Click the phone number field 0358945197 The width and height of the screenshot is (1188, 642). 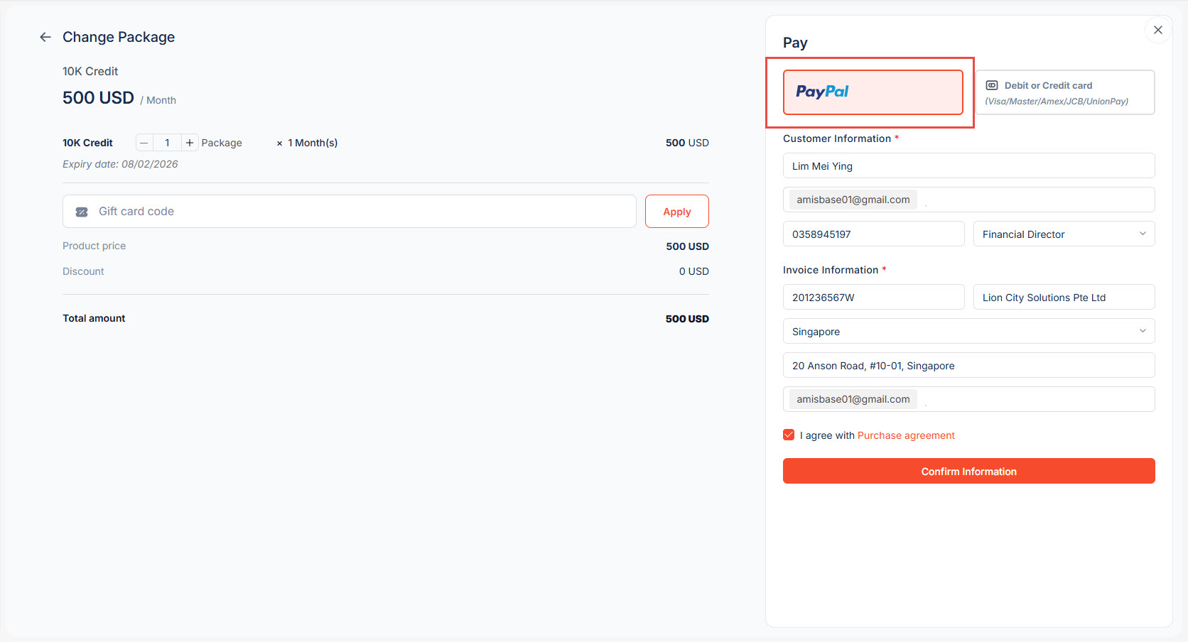pyautogui.click(x=873, y=234)
